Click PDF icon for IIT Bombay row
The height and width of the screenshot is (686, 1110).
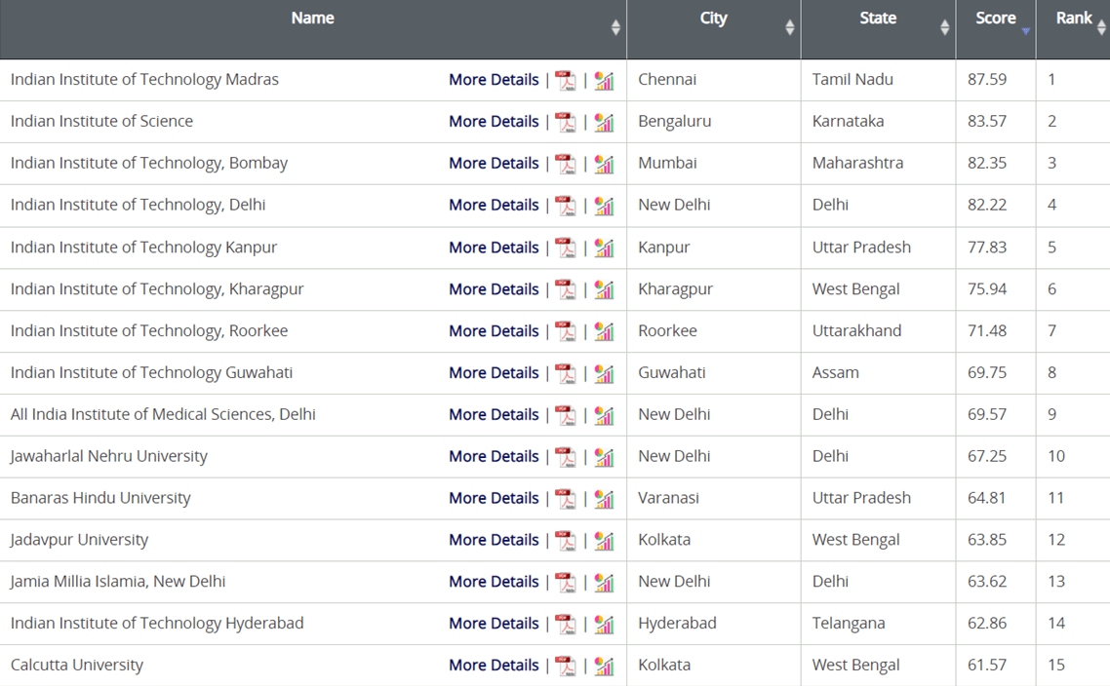(x=566, y=165)
